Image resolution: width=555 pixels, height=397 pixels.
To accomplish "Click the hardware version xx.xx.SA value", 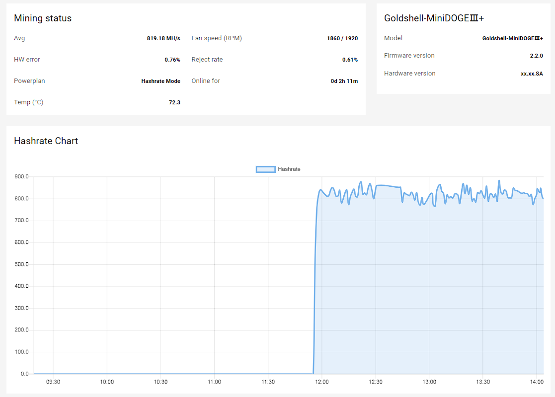I will [532, 74].
